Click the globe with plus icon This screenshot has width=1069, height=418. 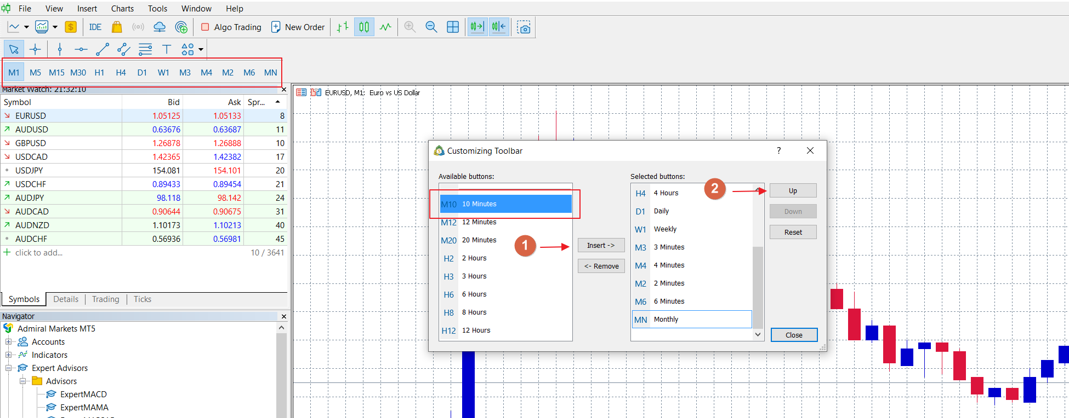click(181, 27)
